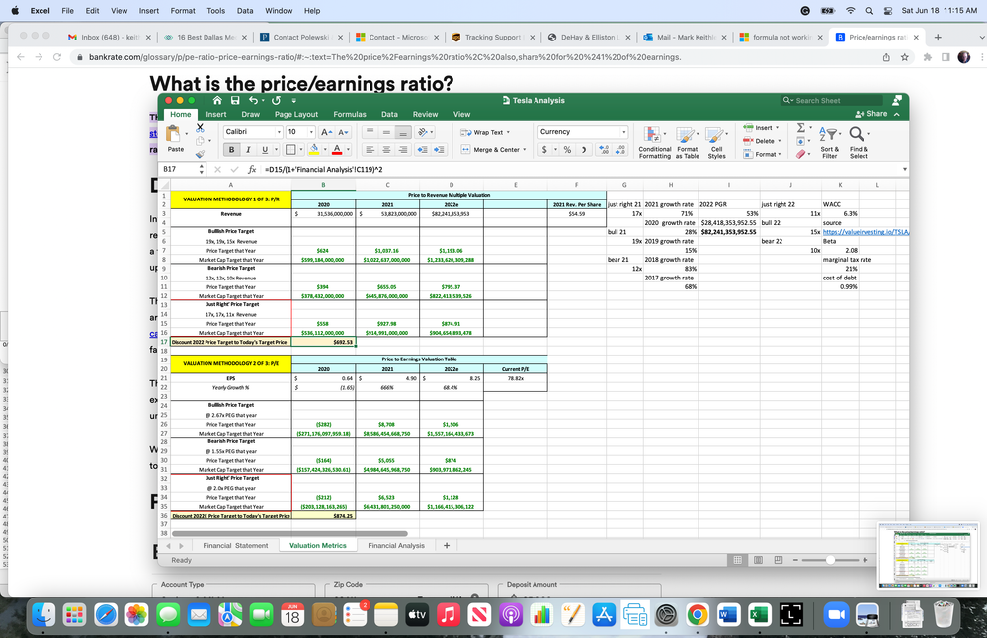The image size is (987, 638).
Task: Toggle bold formatting on the selection
Action: pos(232,150)
